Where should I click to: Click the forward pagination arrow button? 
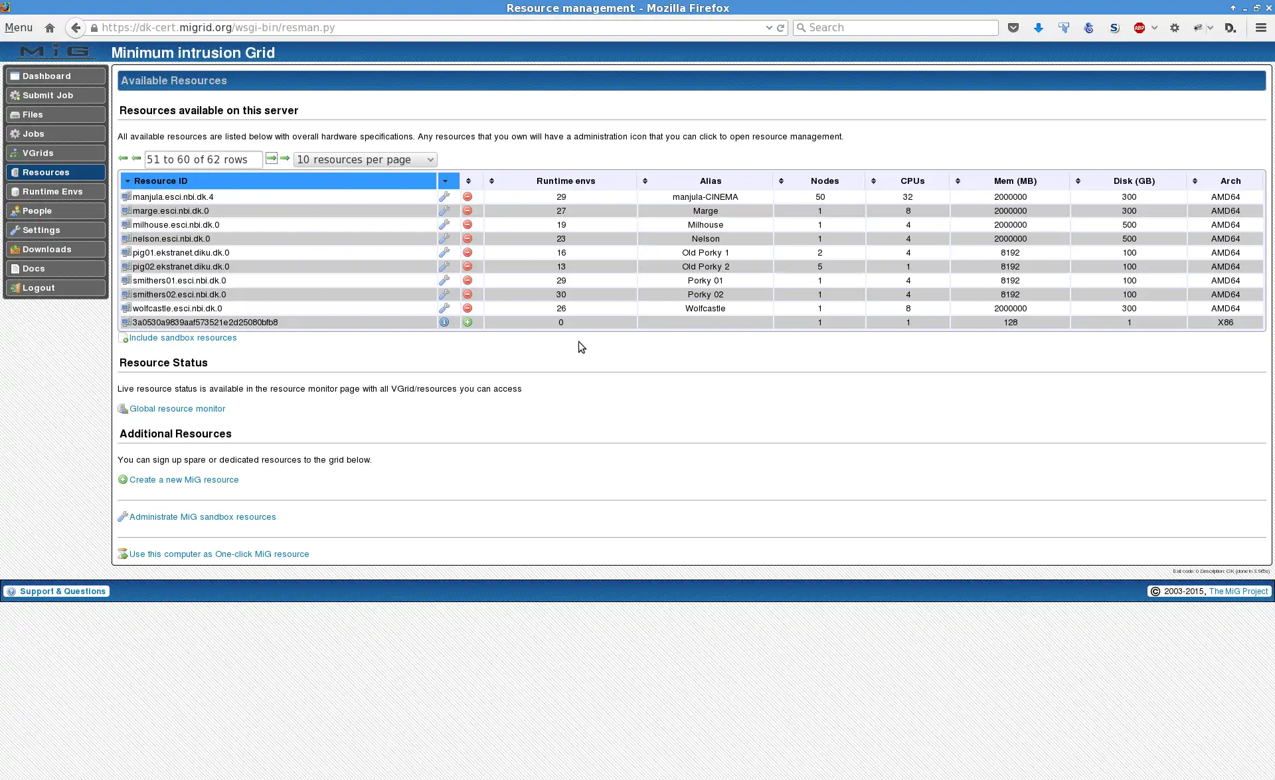(x=272, y=159)
